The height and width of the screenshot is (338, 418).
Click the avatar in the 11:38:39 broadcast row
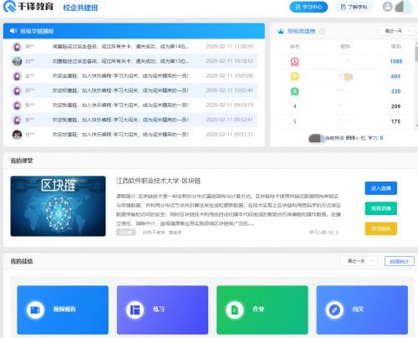click(17, 47)
